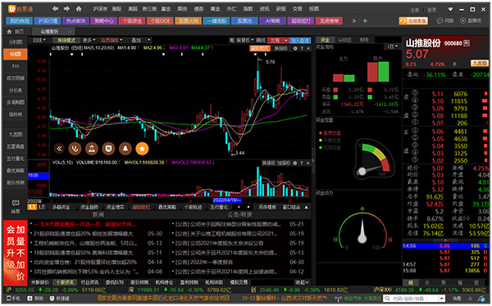Go back with the left arrow icon
Screen dimensions: 492x306
pos(55,9)
